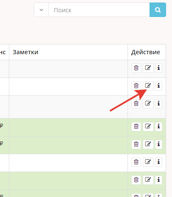
Task: Open info for the first table row
Action: [158, 68]
